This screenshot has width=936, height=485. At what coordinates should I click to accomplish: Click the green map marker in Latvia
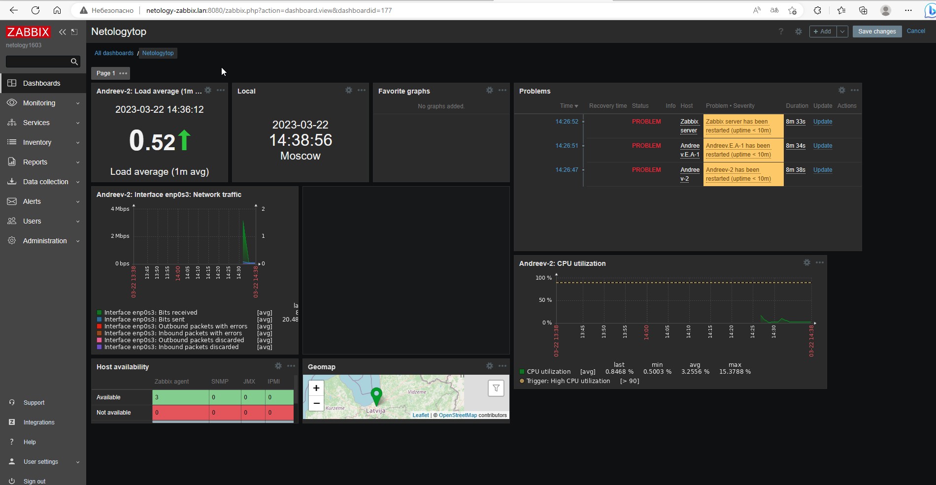[376, 396]
